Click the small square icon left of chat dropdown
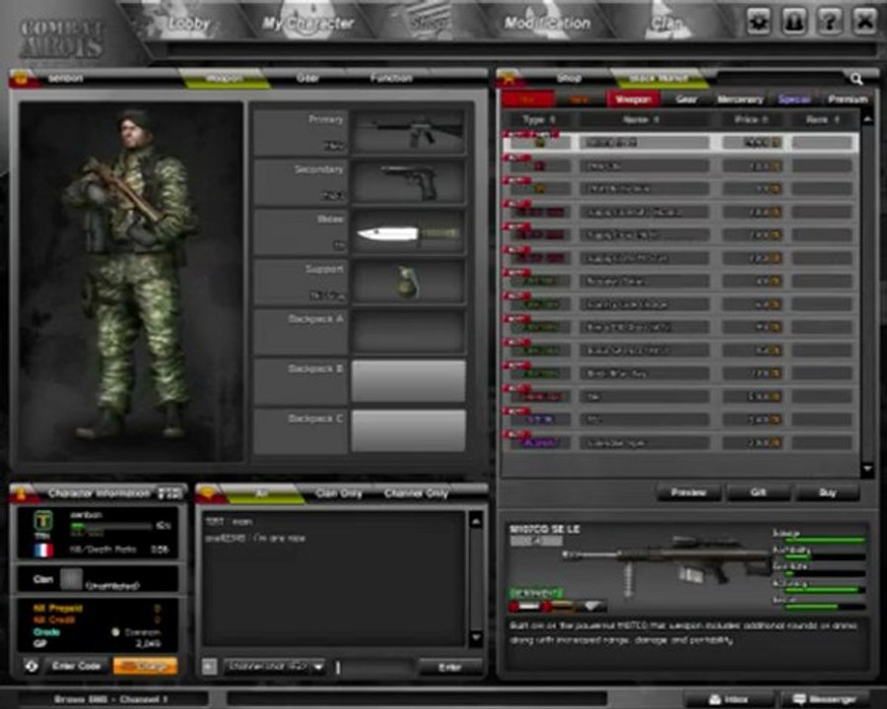The image size is (887, 709). (x=209, y=668)
